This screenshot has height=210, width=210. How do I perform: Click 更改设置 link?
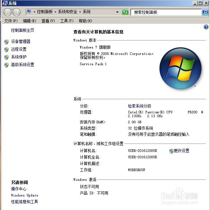pos(181,151)
